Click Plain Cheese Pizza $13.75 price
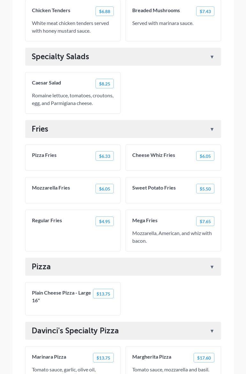 click(103, 294)
